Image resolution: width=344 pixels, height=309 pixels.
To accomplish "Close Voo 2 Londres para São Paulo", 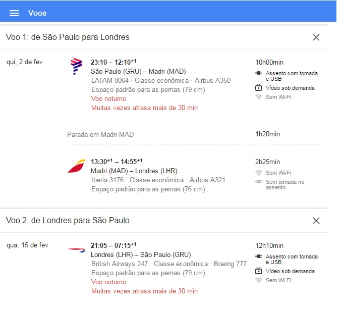I will 316,221.
